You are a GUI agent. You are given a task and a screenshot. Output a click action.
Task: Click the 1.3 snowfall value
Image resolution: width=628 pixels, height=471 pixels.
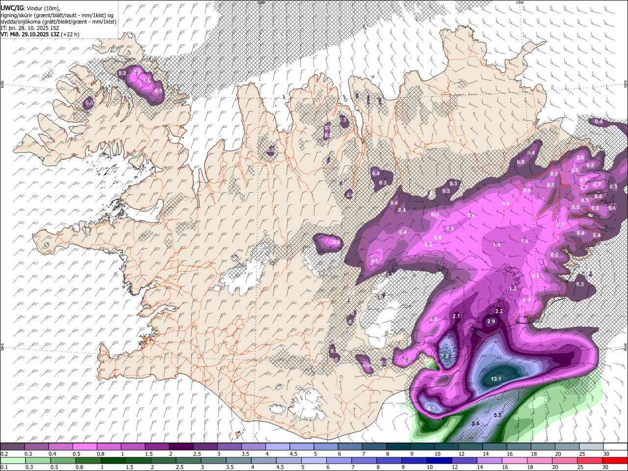[x=513, y=288]
